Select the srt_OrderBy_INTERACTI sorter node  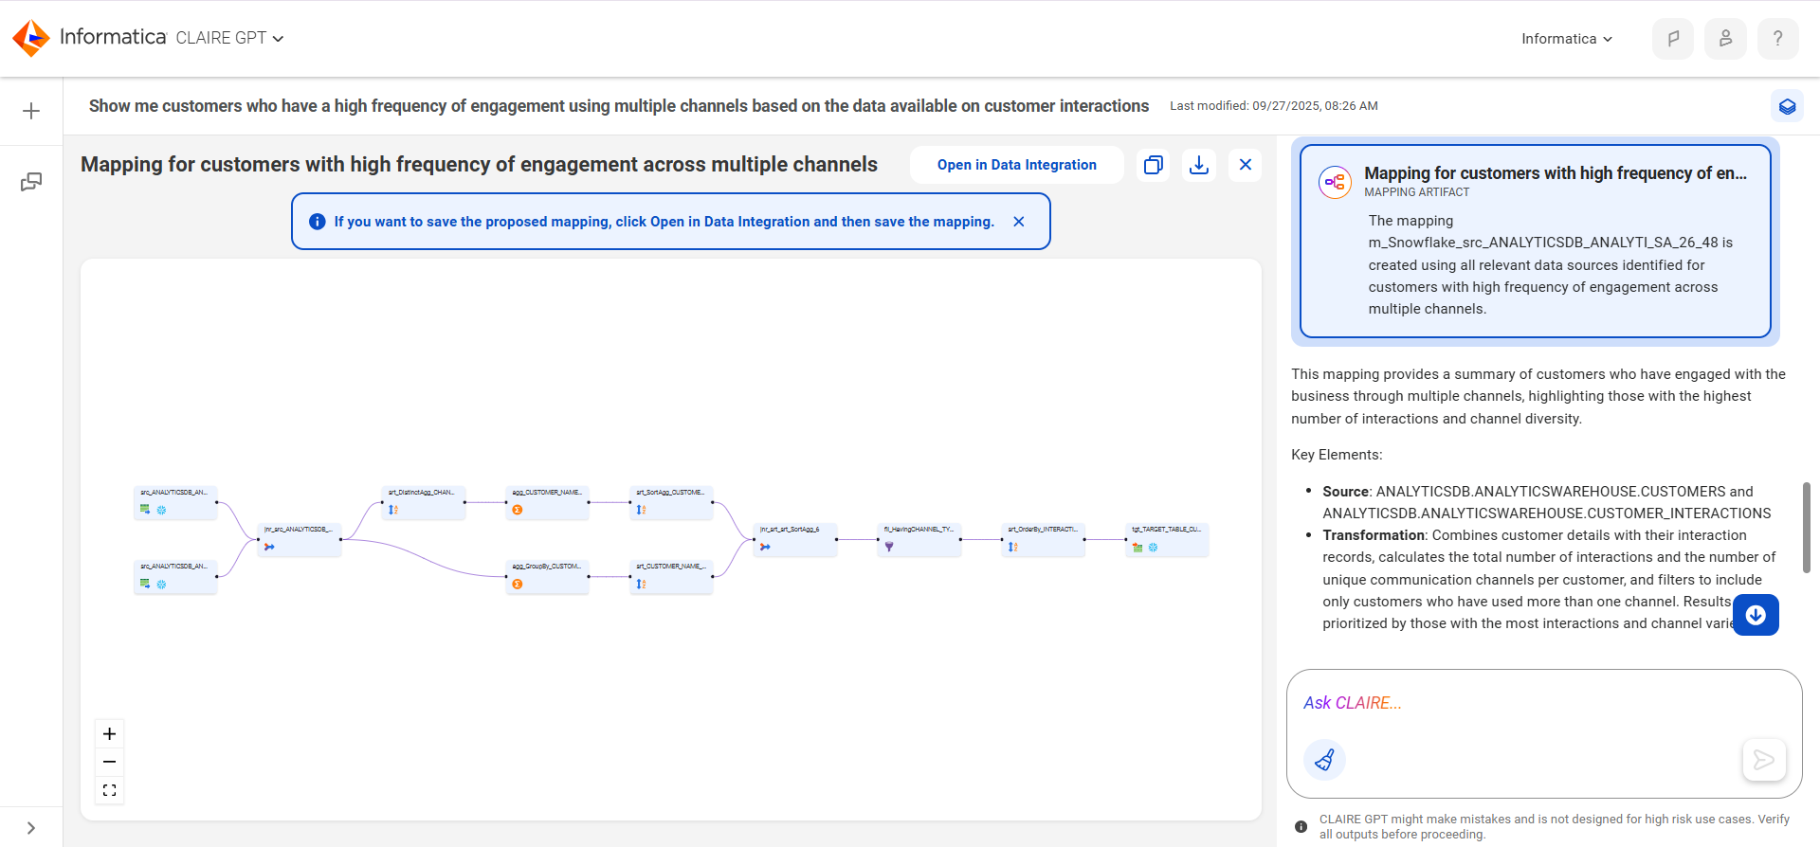(x=1044, y=539)
